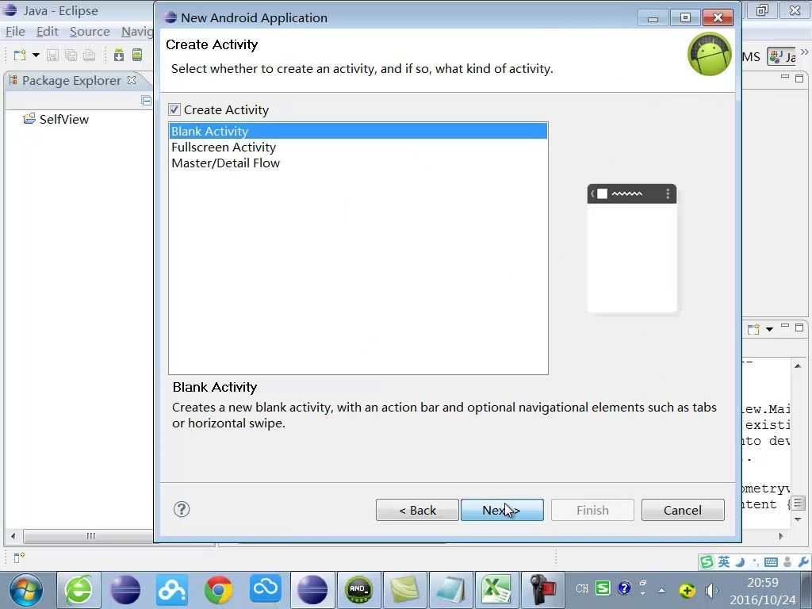The height and width of the screenshot is (609, 812).
Task: Click the Sogou user account icon
Action: tap(787, 562)
